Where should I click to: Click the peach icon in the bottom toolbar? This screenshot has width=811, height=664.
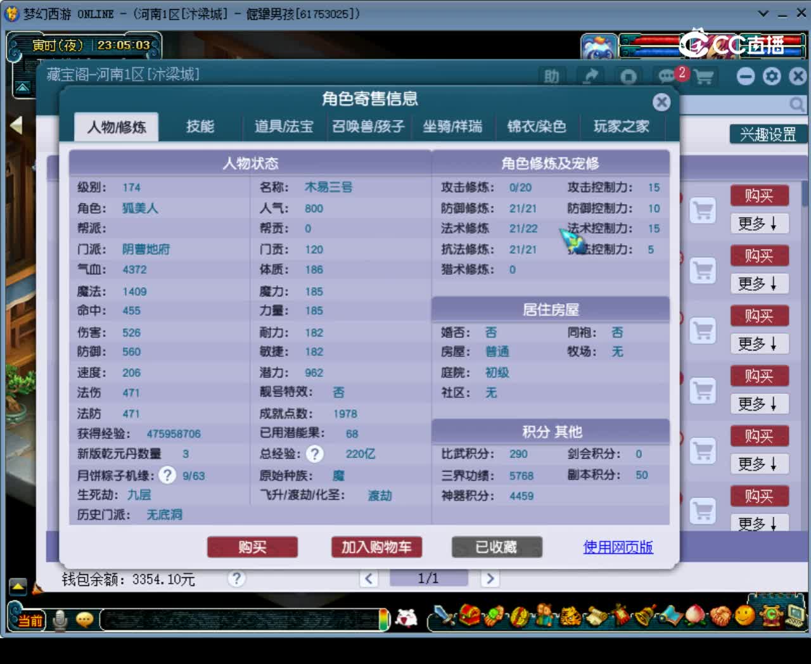(x=696, y=615)
